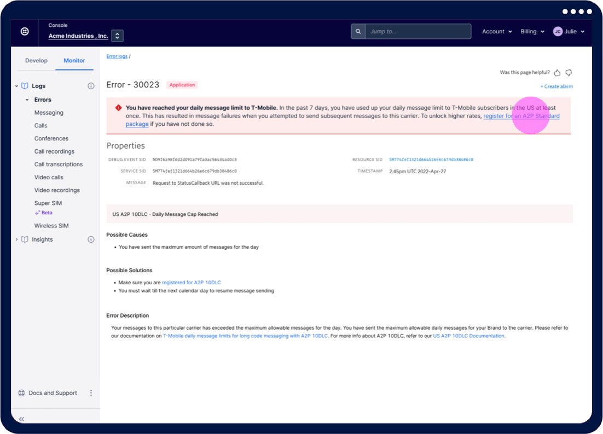This screenshot has height=434, width=603.
Task: Open Docs and Support
Action: (x=53, y=393)
